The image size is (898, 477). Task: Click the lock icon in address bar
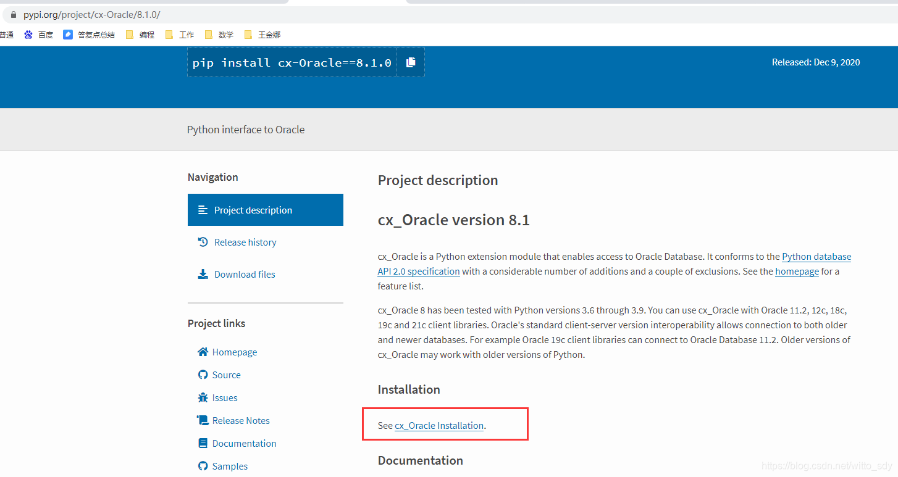pyautogui.click(x=14, y=14)
